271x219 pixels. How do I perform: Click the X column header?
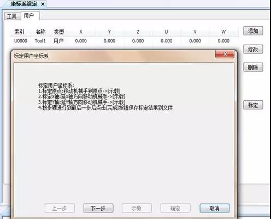[81, 32]
